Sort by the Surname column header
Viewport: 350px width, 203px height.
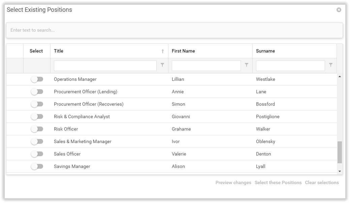click(265, 51)
